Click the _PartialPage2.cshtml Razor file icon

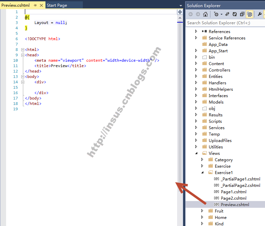click(217, 185)
